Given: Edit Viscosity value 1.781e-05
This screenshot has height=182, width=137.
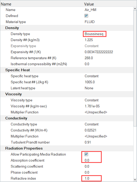Looking at the screenshot, I should tap(92, 106).
